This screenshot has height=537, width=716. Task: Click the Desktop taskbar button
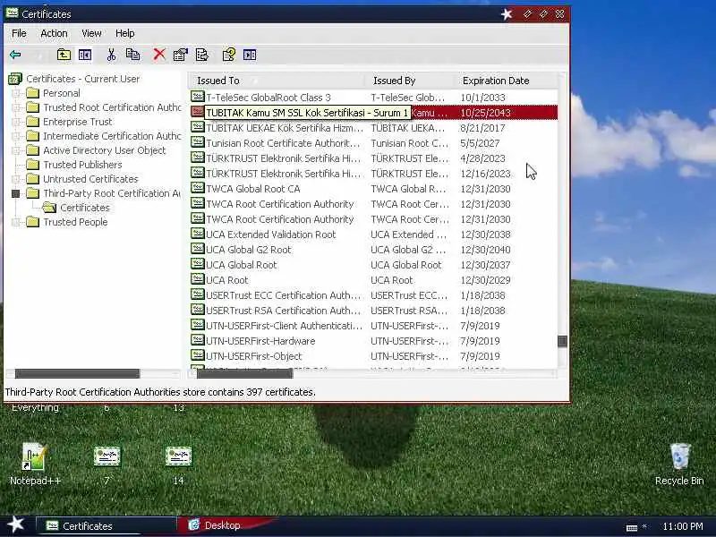point(224,525)
